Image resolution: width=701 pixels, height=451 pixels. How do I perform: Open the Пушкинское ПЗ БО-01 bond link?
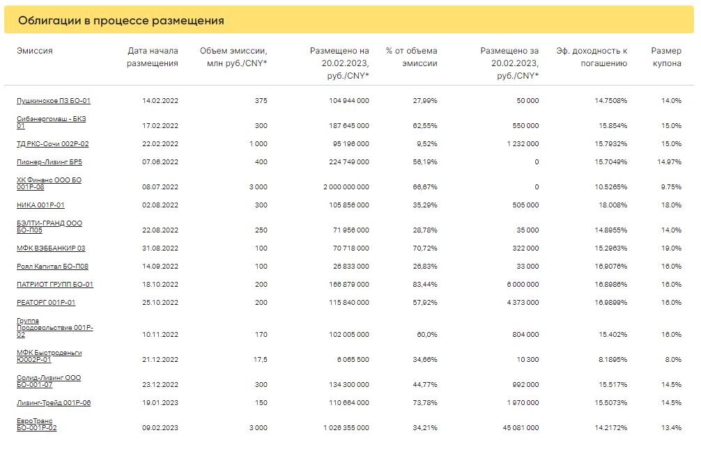(x=53, y=101)
